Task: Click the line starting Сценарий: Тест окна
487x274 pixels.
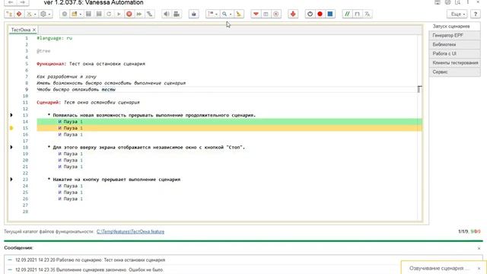Action: click(x=88, y=102)
